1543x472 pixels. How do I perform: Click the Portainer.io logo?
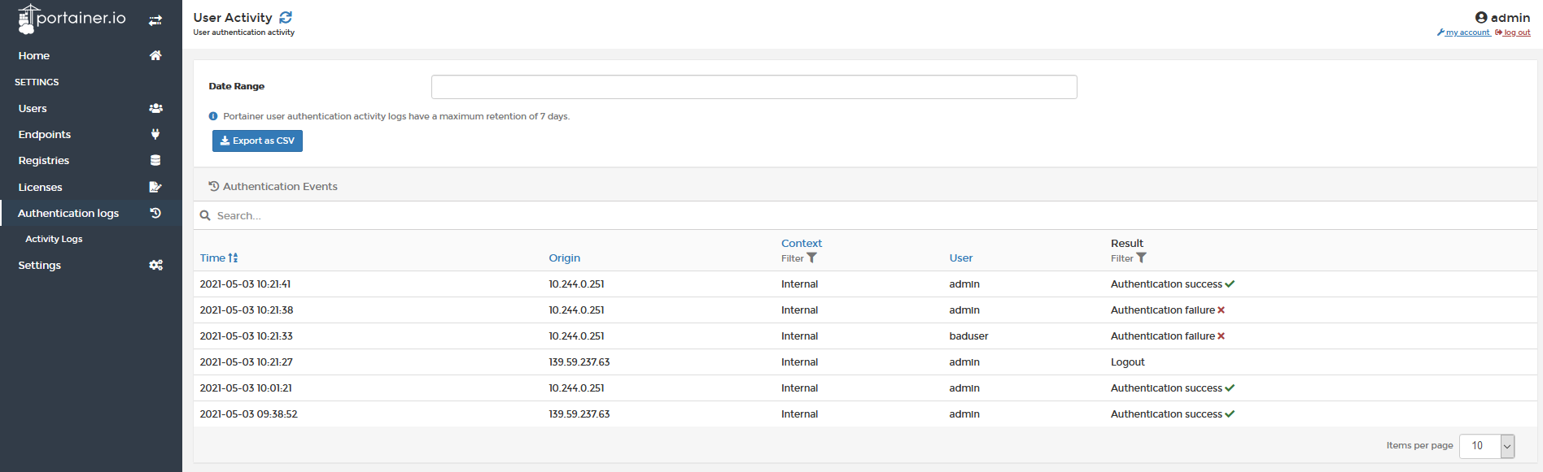click(x=72, y=19)
